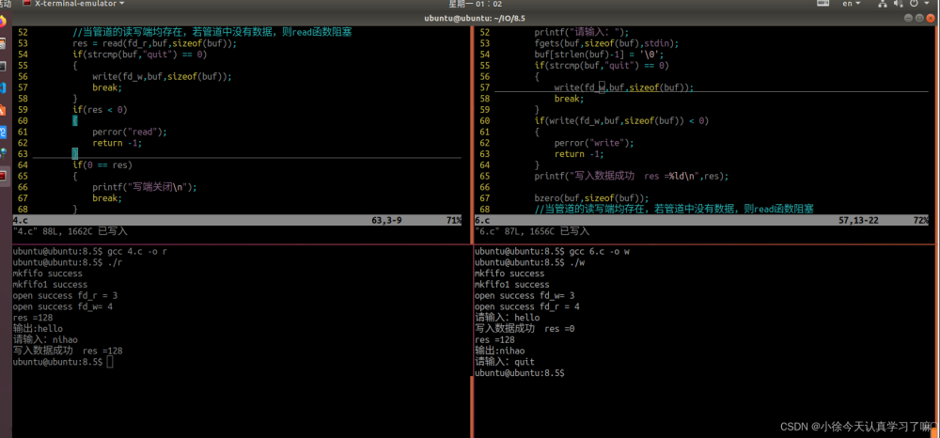Click the '71%' scroll indicator in 4.c status

(453, 221)
